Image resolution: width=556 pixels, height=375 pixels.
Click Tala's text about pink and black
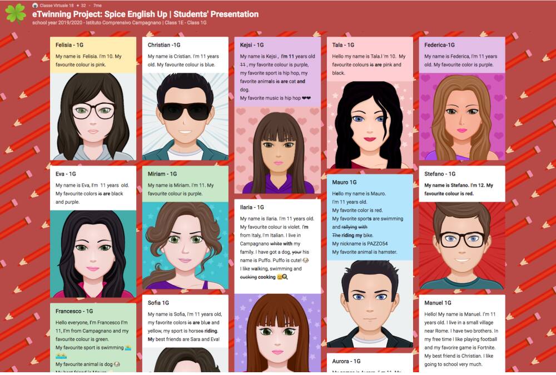pyautogui.click(x=369, y=64)
